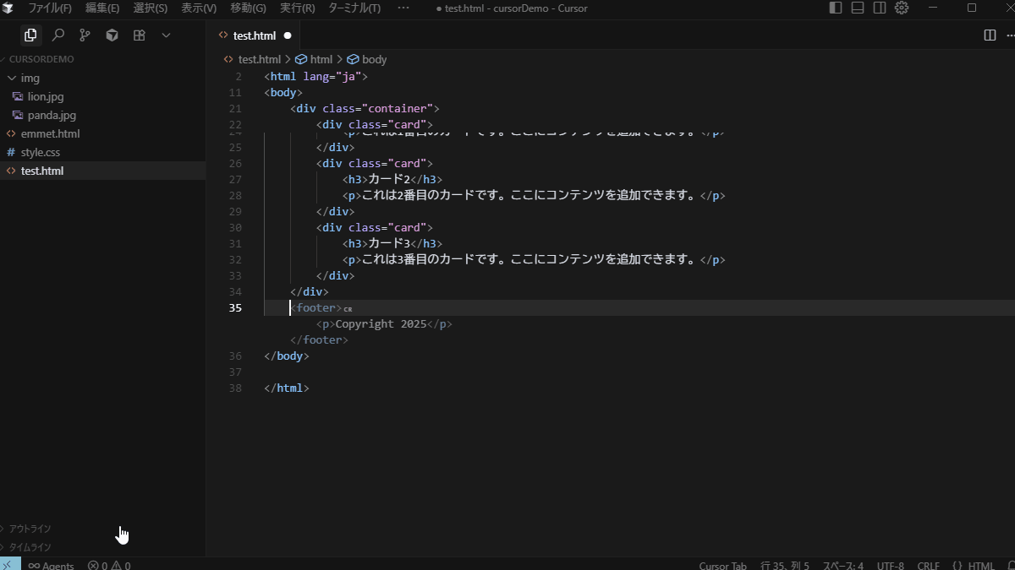The image size is (1015, 570).
Task: Click the 3番目のカード paragraph line
Action: click(534, 259)
